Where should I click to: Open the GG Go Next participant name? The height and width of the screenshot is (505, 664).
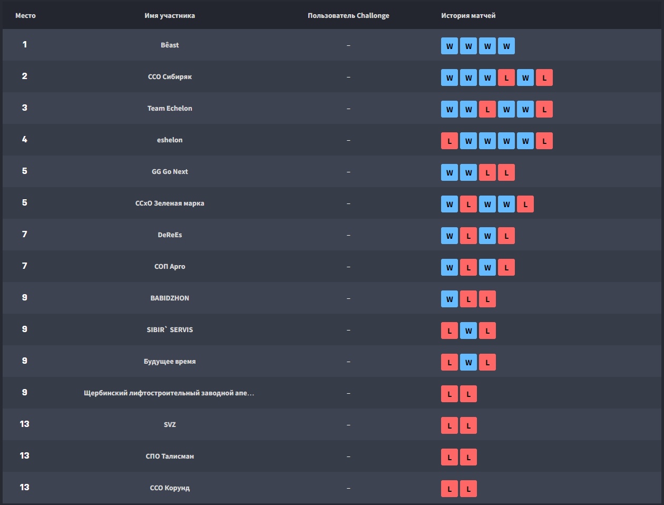170,171
